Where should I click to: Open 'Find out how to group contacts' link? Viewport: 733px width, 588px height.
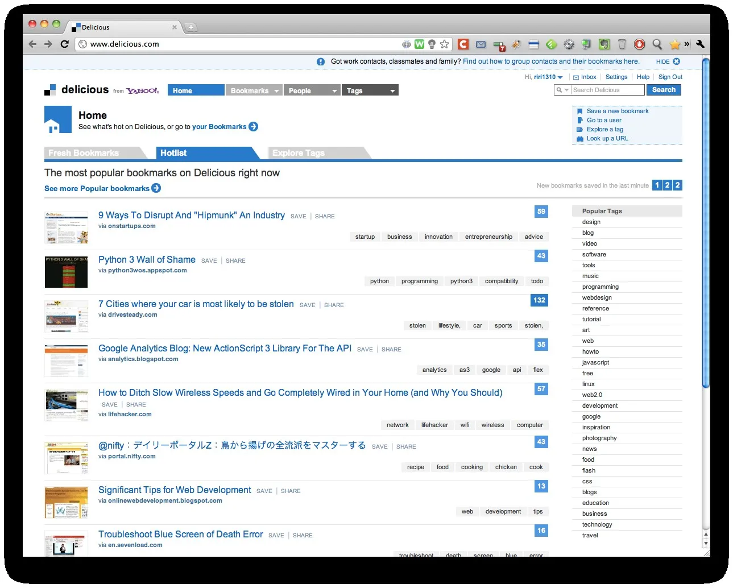[550, 61]
